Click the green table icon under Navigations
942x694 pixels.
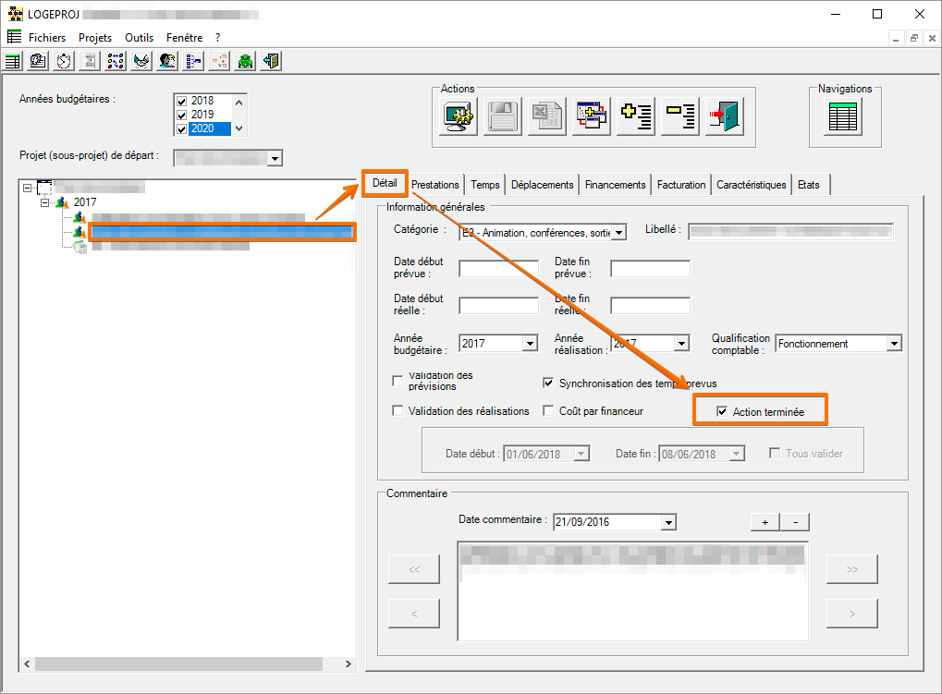coord(842,117)
